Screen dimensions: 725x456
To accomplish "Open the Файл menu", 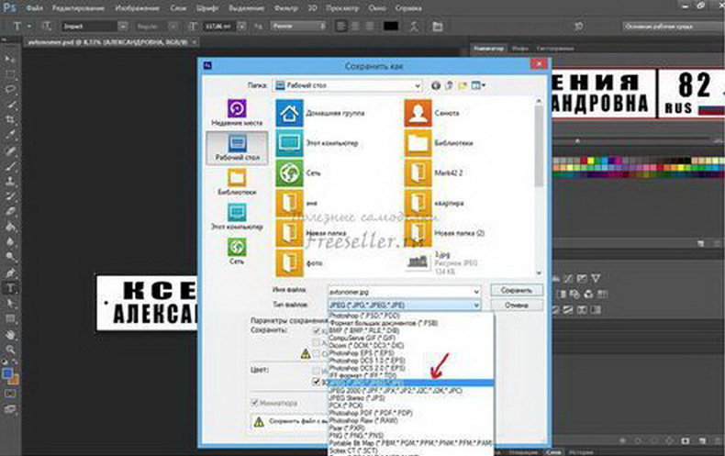I will click(x=35, y=8).
